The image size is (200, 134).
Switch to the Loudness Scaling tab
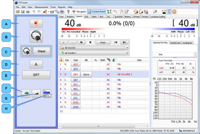[x=158, y=17]
